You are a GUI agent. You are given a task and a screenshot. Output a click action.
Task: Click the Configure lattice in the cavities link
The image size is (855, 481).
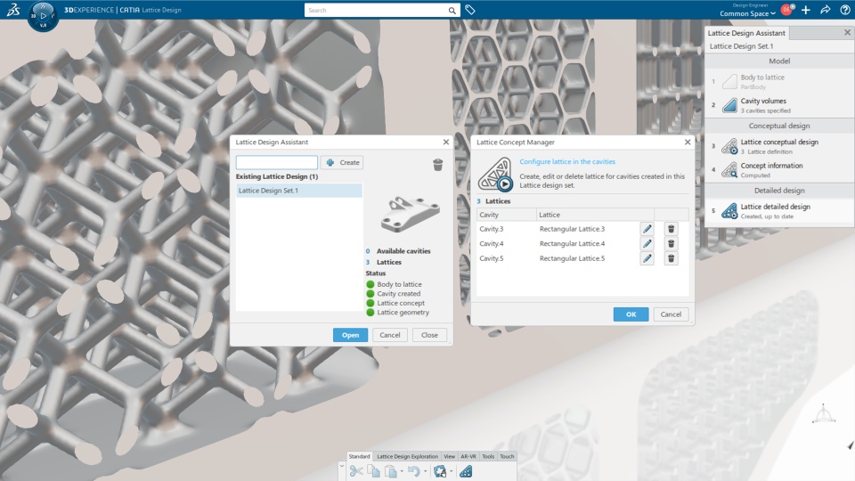tap(567, 161)
